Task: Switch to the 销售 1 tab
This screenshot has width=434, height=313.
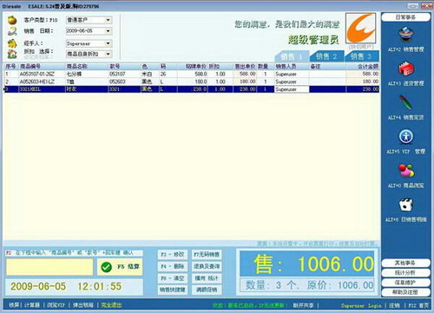Action: 292,56
